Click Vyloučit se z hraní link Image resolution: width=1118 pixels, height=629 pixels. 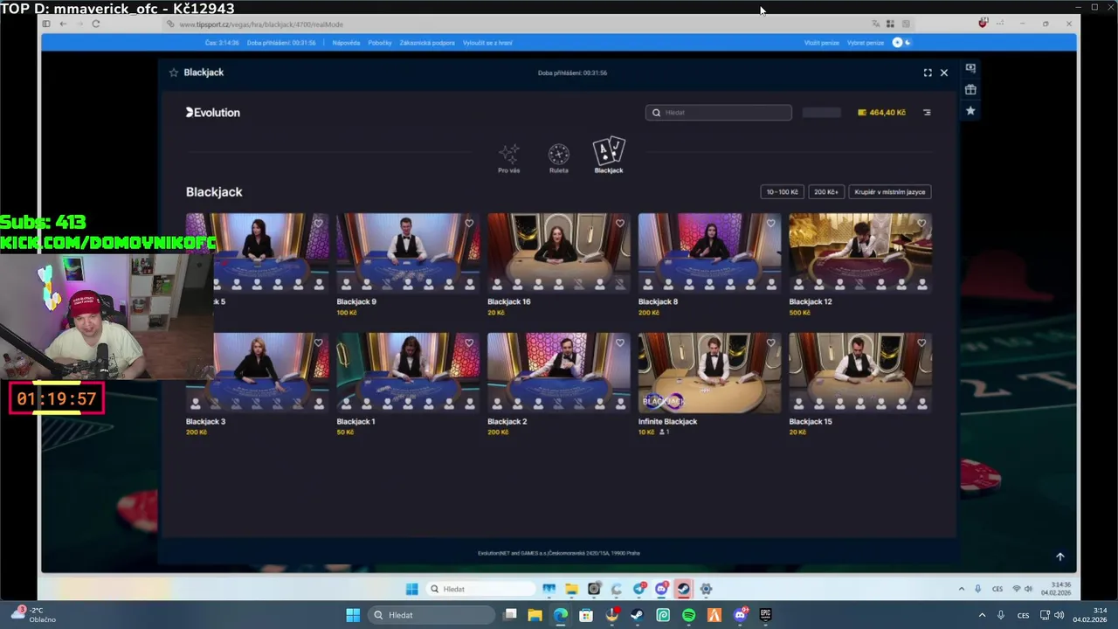click(x=487, y=43)
